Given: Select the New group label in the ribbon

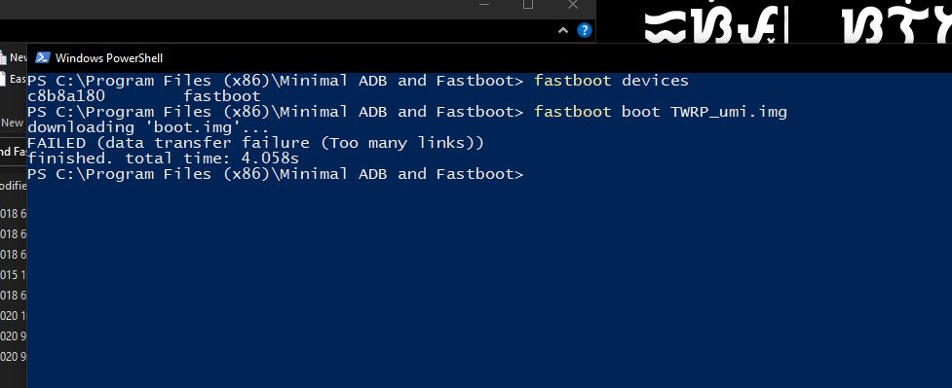Looking at the screenshot, I should pyautogui.click(x=12, y=123).
